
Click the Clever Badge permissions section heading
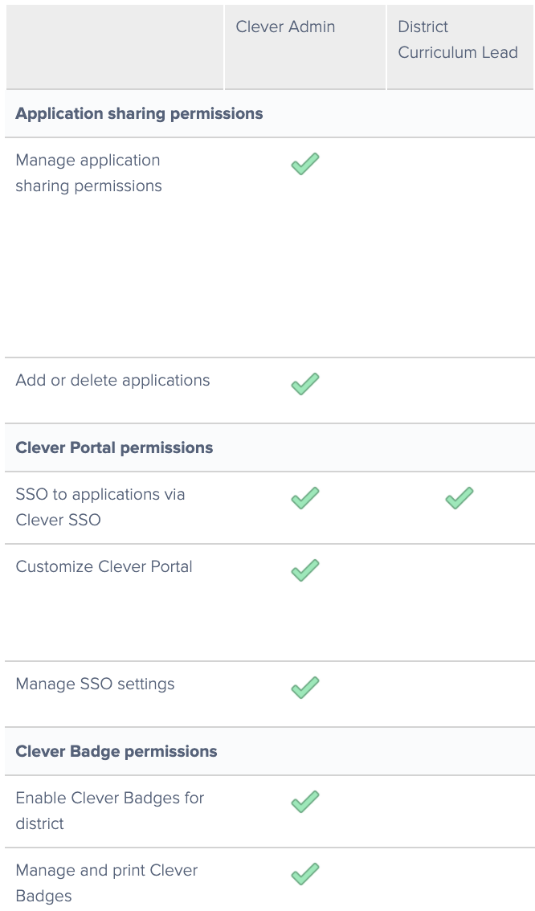point(116,751)
